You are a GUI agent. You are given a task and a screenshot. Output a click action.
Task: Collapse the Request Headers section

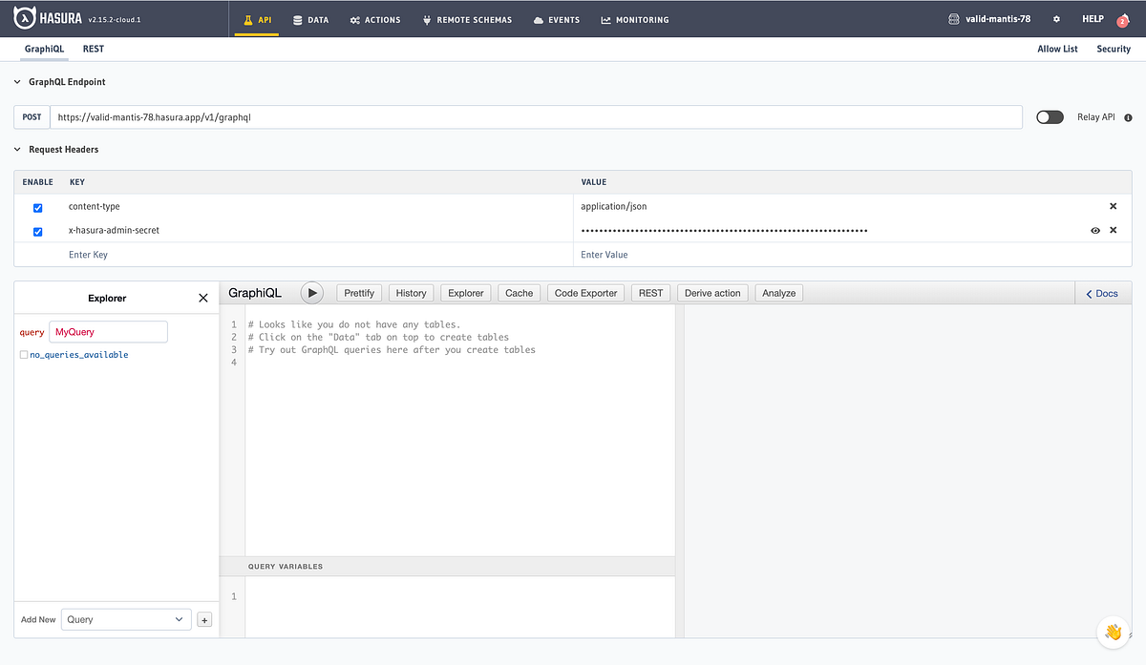pyautogui.click(x=16, y=149)
